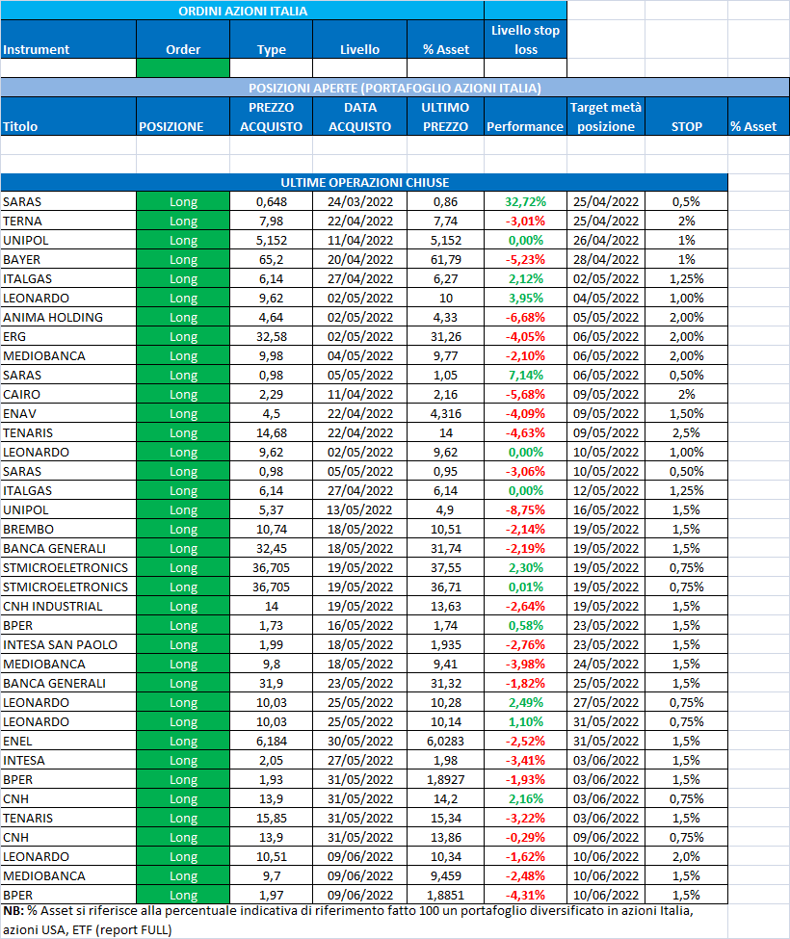
Task: Select the BAYER purchase price 65,2
Action: click(272, 259)
